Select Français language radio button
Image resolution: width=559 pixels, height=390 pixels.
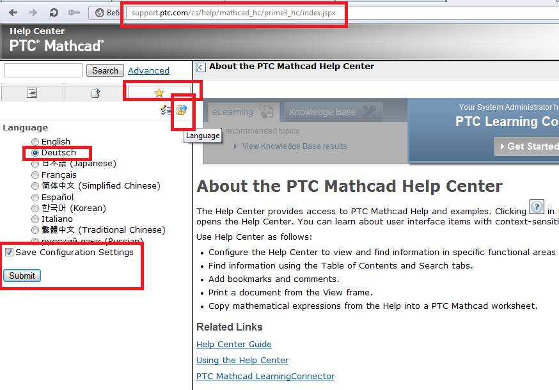click(x=35, y=175)
